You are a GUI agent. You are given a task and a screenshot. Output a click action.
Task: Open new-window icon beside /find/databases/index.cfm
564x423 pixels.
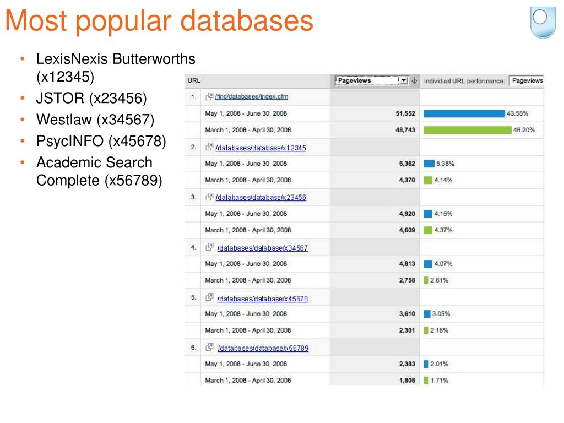[209, 96]
